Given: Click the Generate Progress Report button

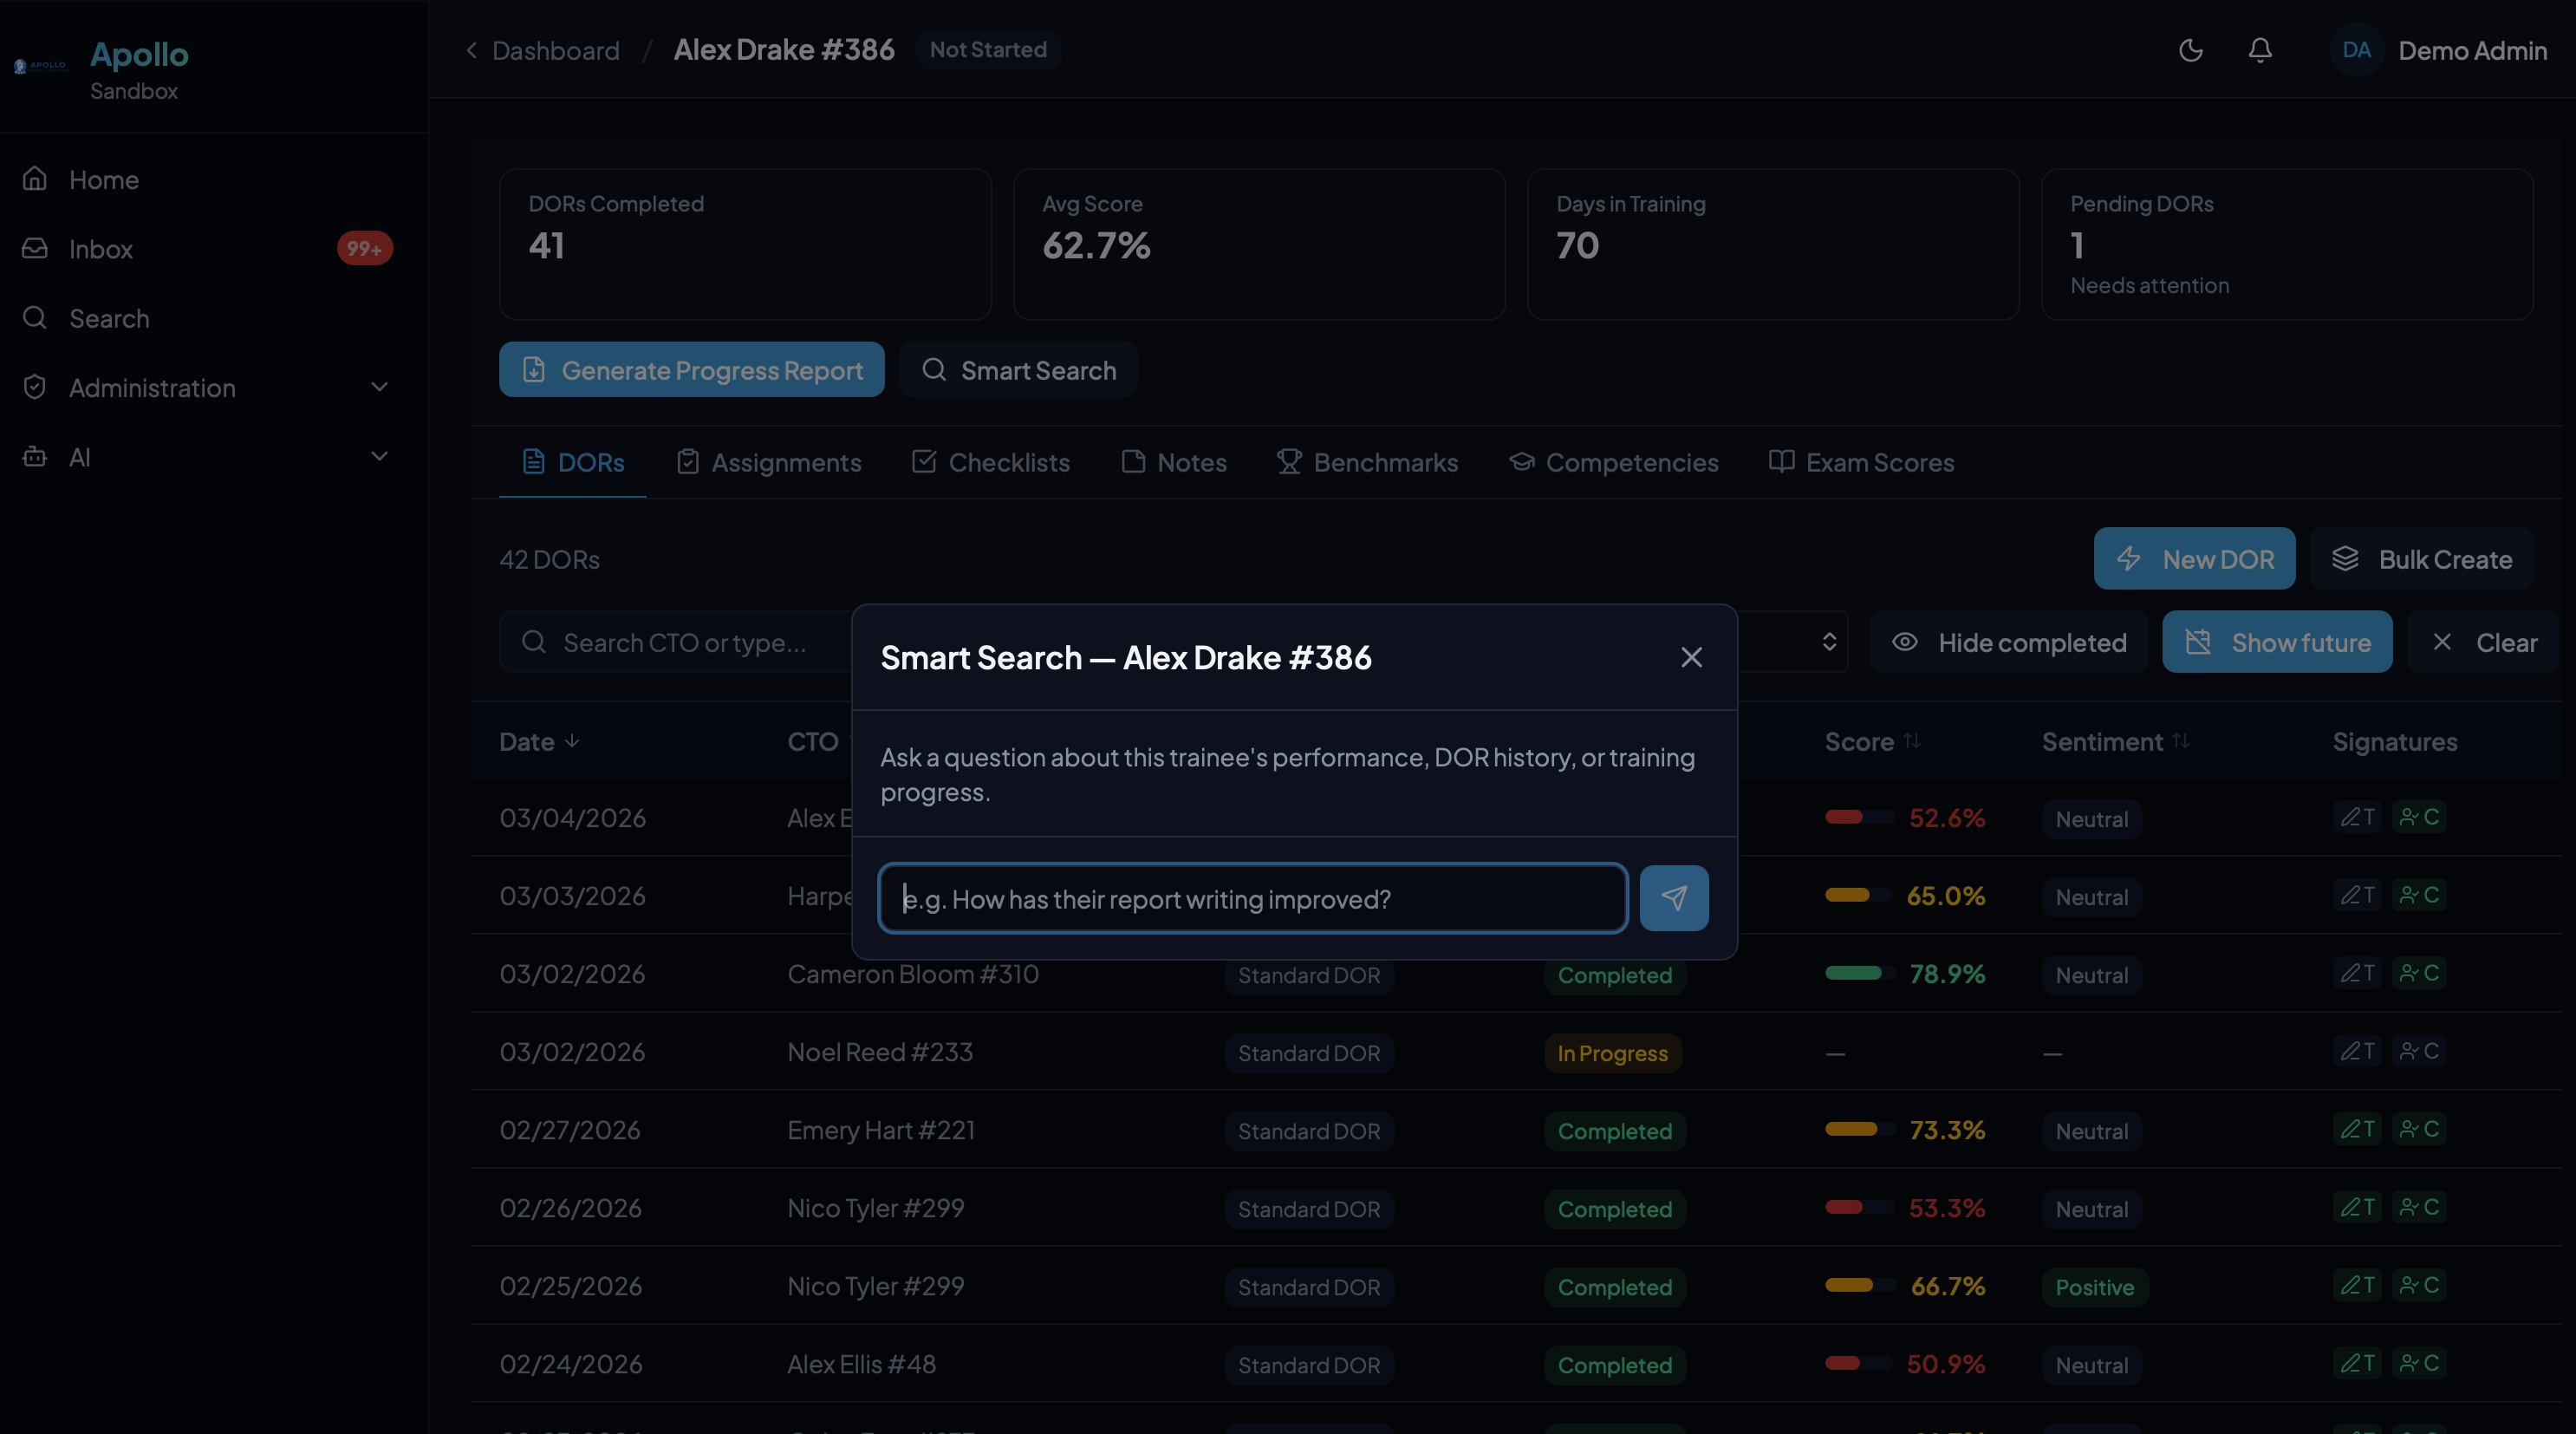Looking at the screenshot, I should point(691,370).
